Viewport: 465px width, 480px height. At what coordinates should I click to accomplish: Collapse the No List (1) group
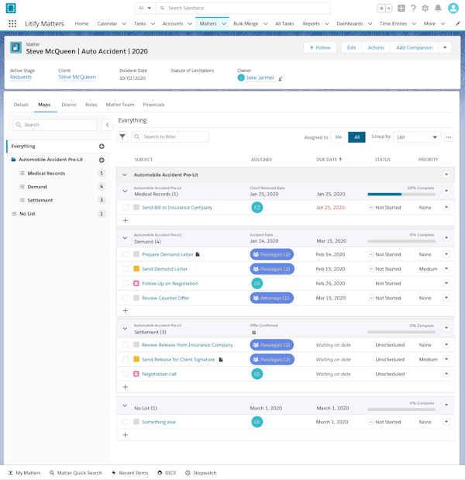[125, 406]
